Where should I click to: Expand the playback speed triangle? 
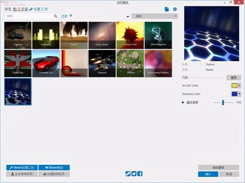pos(183,103)
